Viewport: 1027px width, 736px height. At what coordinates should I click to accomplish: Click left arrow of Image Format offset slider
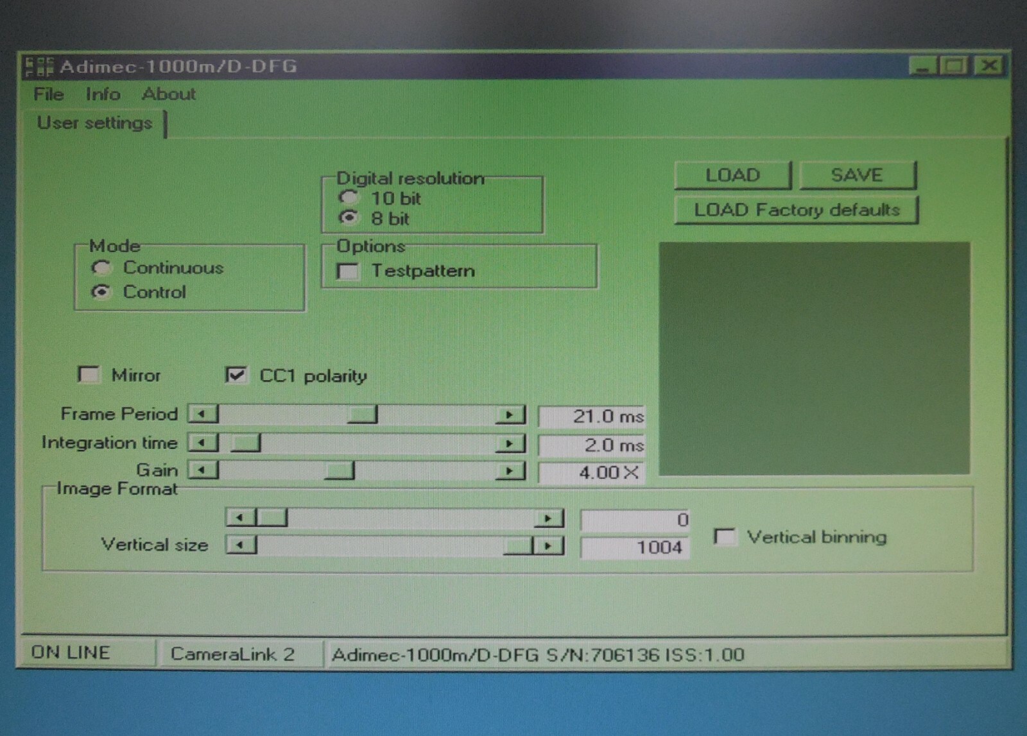241,517
